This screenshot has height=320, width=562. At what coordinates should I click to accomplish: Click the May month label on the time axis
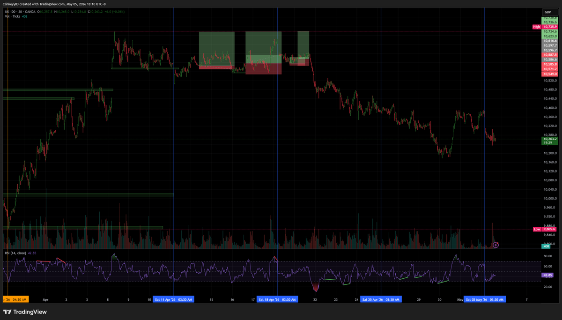tap(461, 299)
